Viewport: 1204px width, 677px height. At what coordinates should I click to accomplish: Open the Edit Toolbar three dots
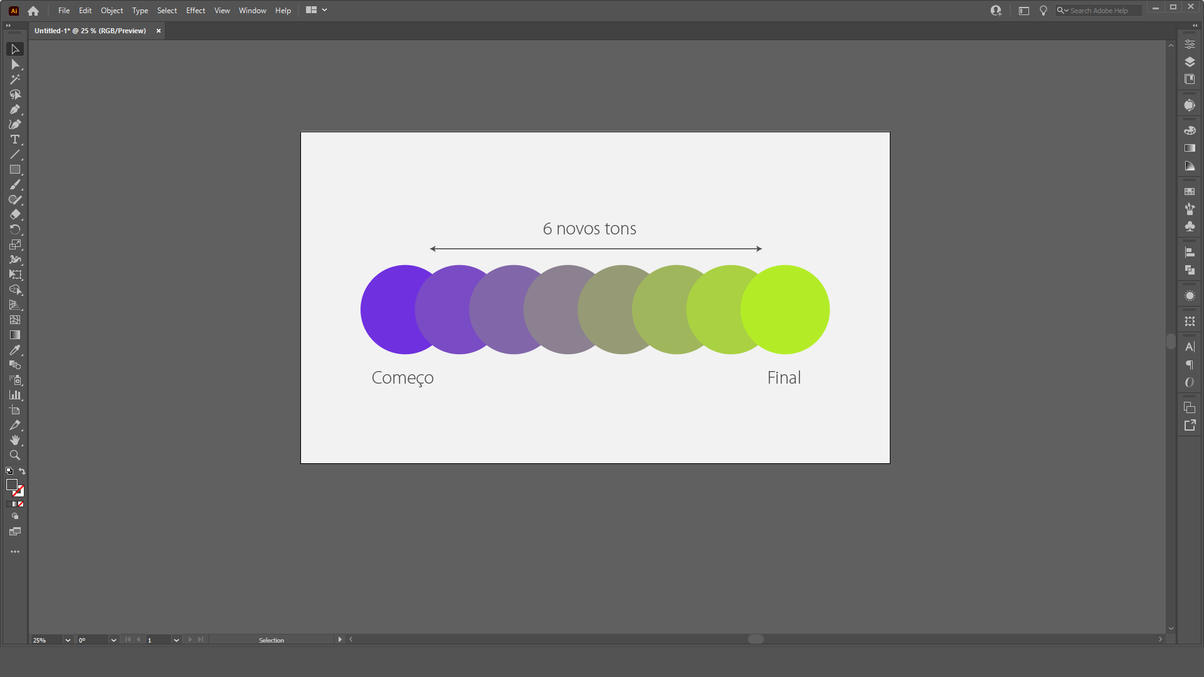pos(15,552)
